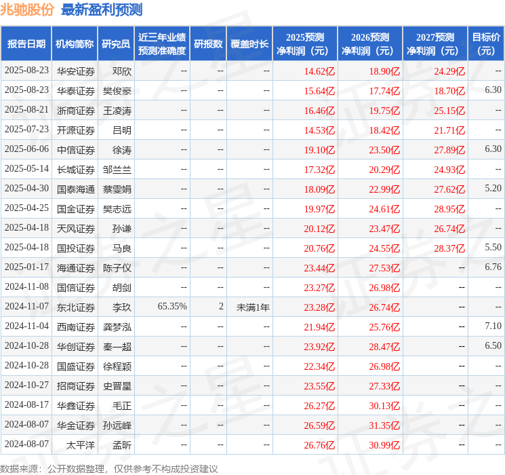Click the 研报数 column header
The width and height of the screenshot is (505, 475).
pos(208,43)
